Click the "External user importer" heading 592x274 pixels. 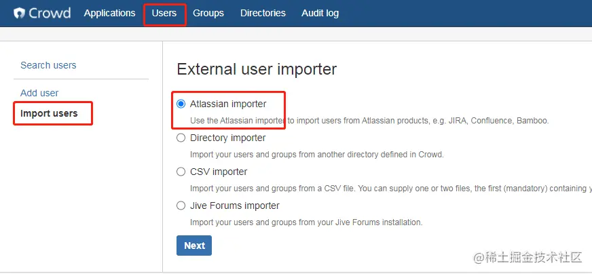(257, 68)
